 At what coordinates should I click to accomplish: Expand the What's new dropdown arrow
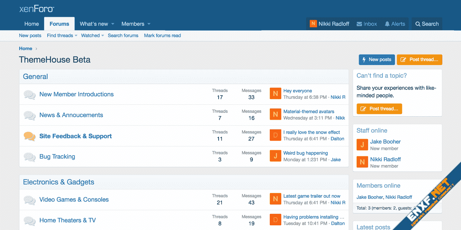coord(113,24)
